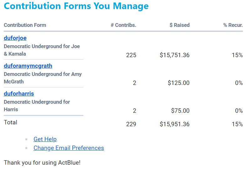
Task: Open the duforharris contribution form link
Action: pos(19,94)
